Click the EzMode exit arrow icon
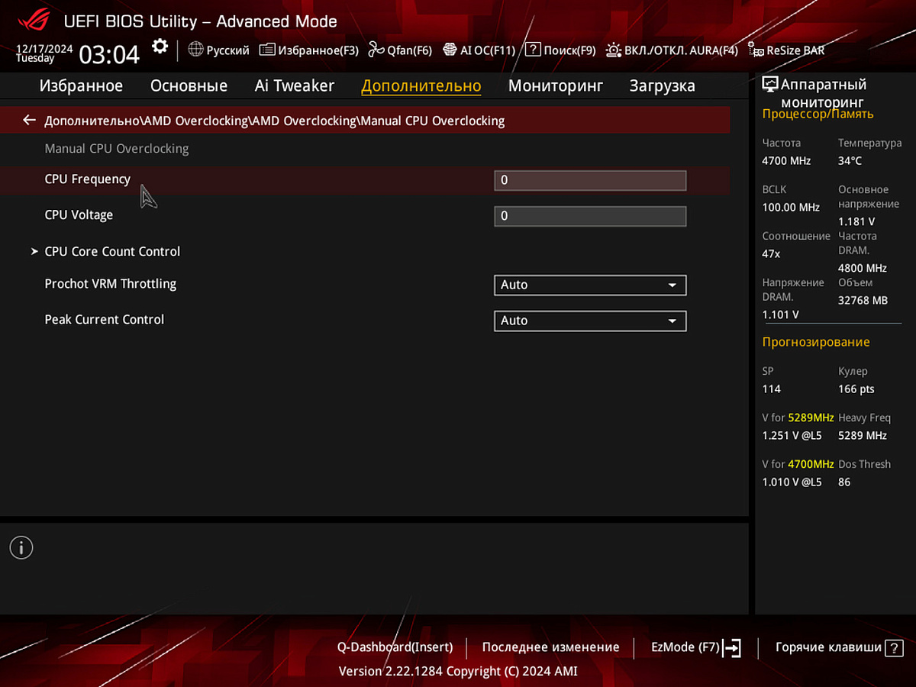Screen dimensions: 916x687 [x=732, y=648]
